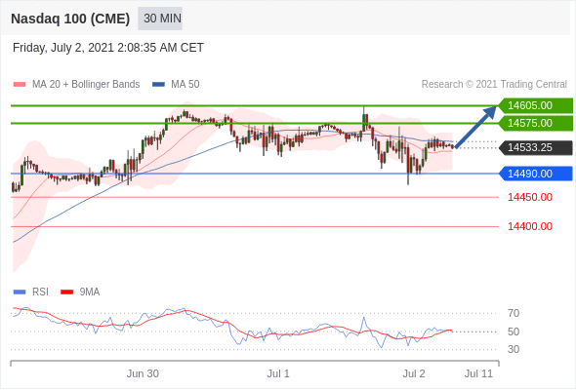The width and height of the screenshot is (576, 390).
Task: Select the 14575.00 resistance price tag
Action: tap(536, 123)
